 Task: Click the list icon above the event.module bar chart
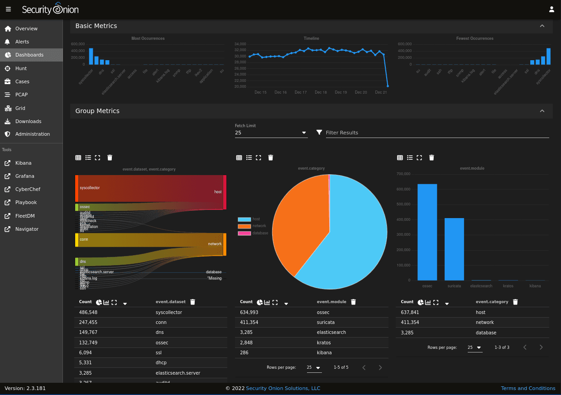[410, 157]
